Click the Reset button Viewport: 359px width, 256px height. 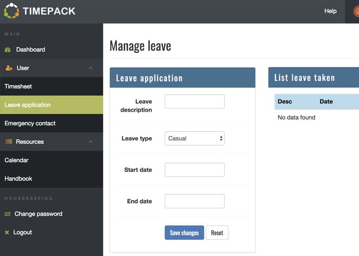tap(217, 232)
